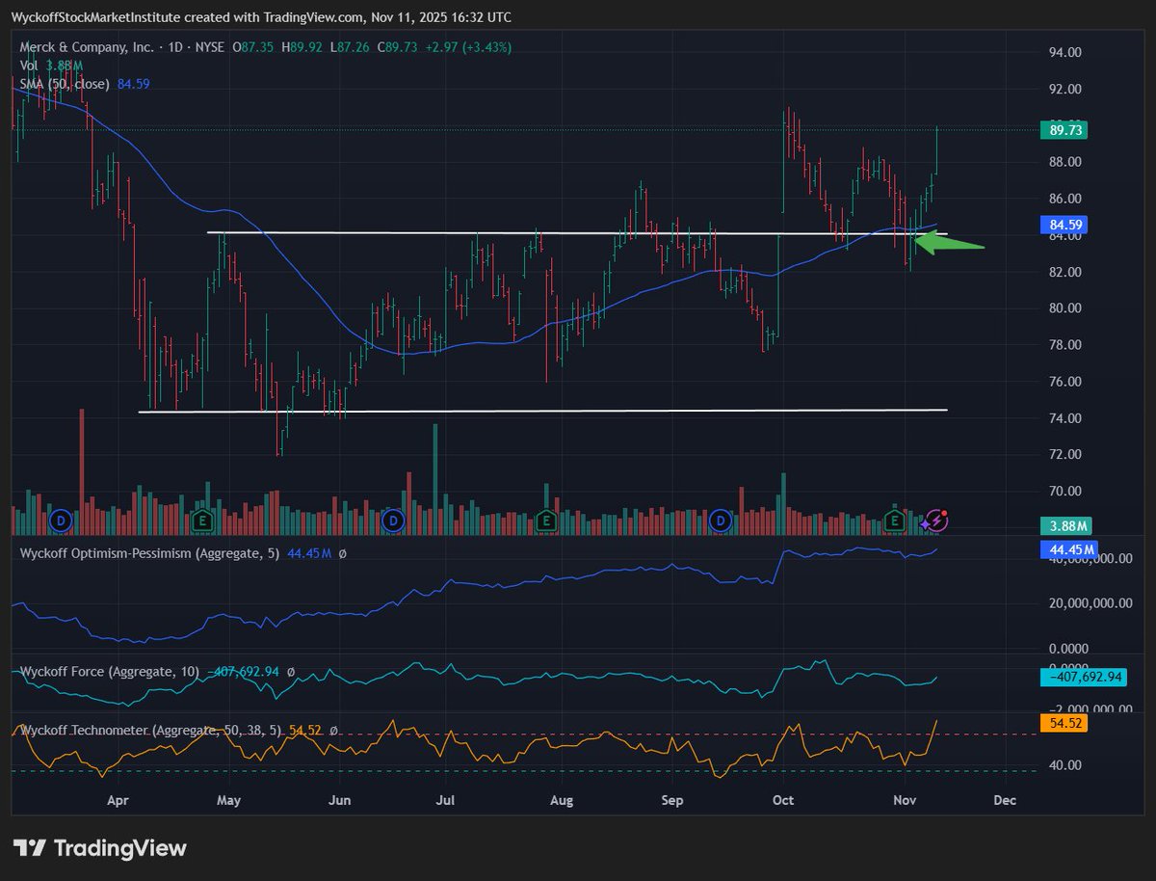
Task: Select the Wyckoff Optimism-Pessimism indicator title
Action: pos(150,554)
